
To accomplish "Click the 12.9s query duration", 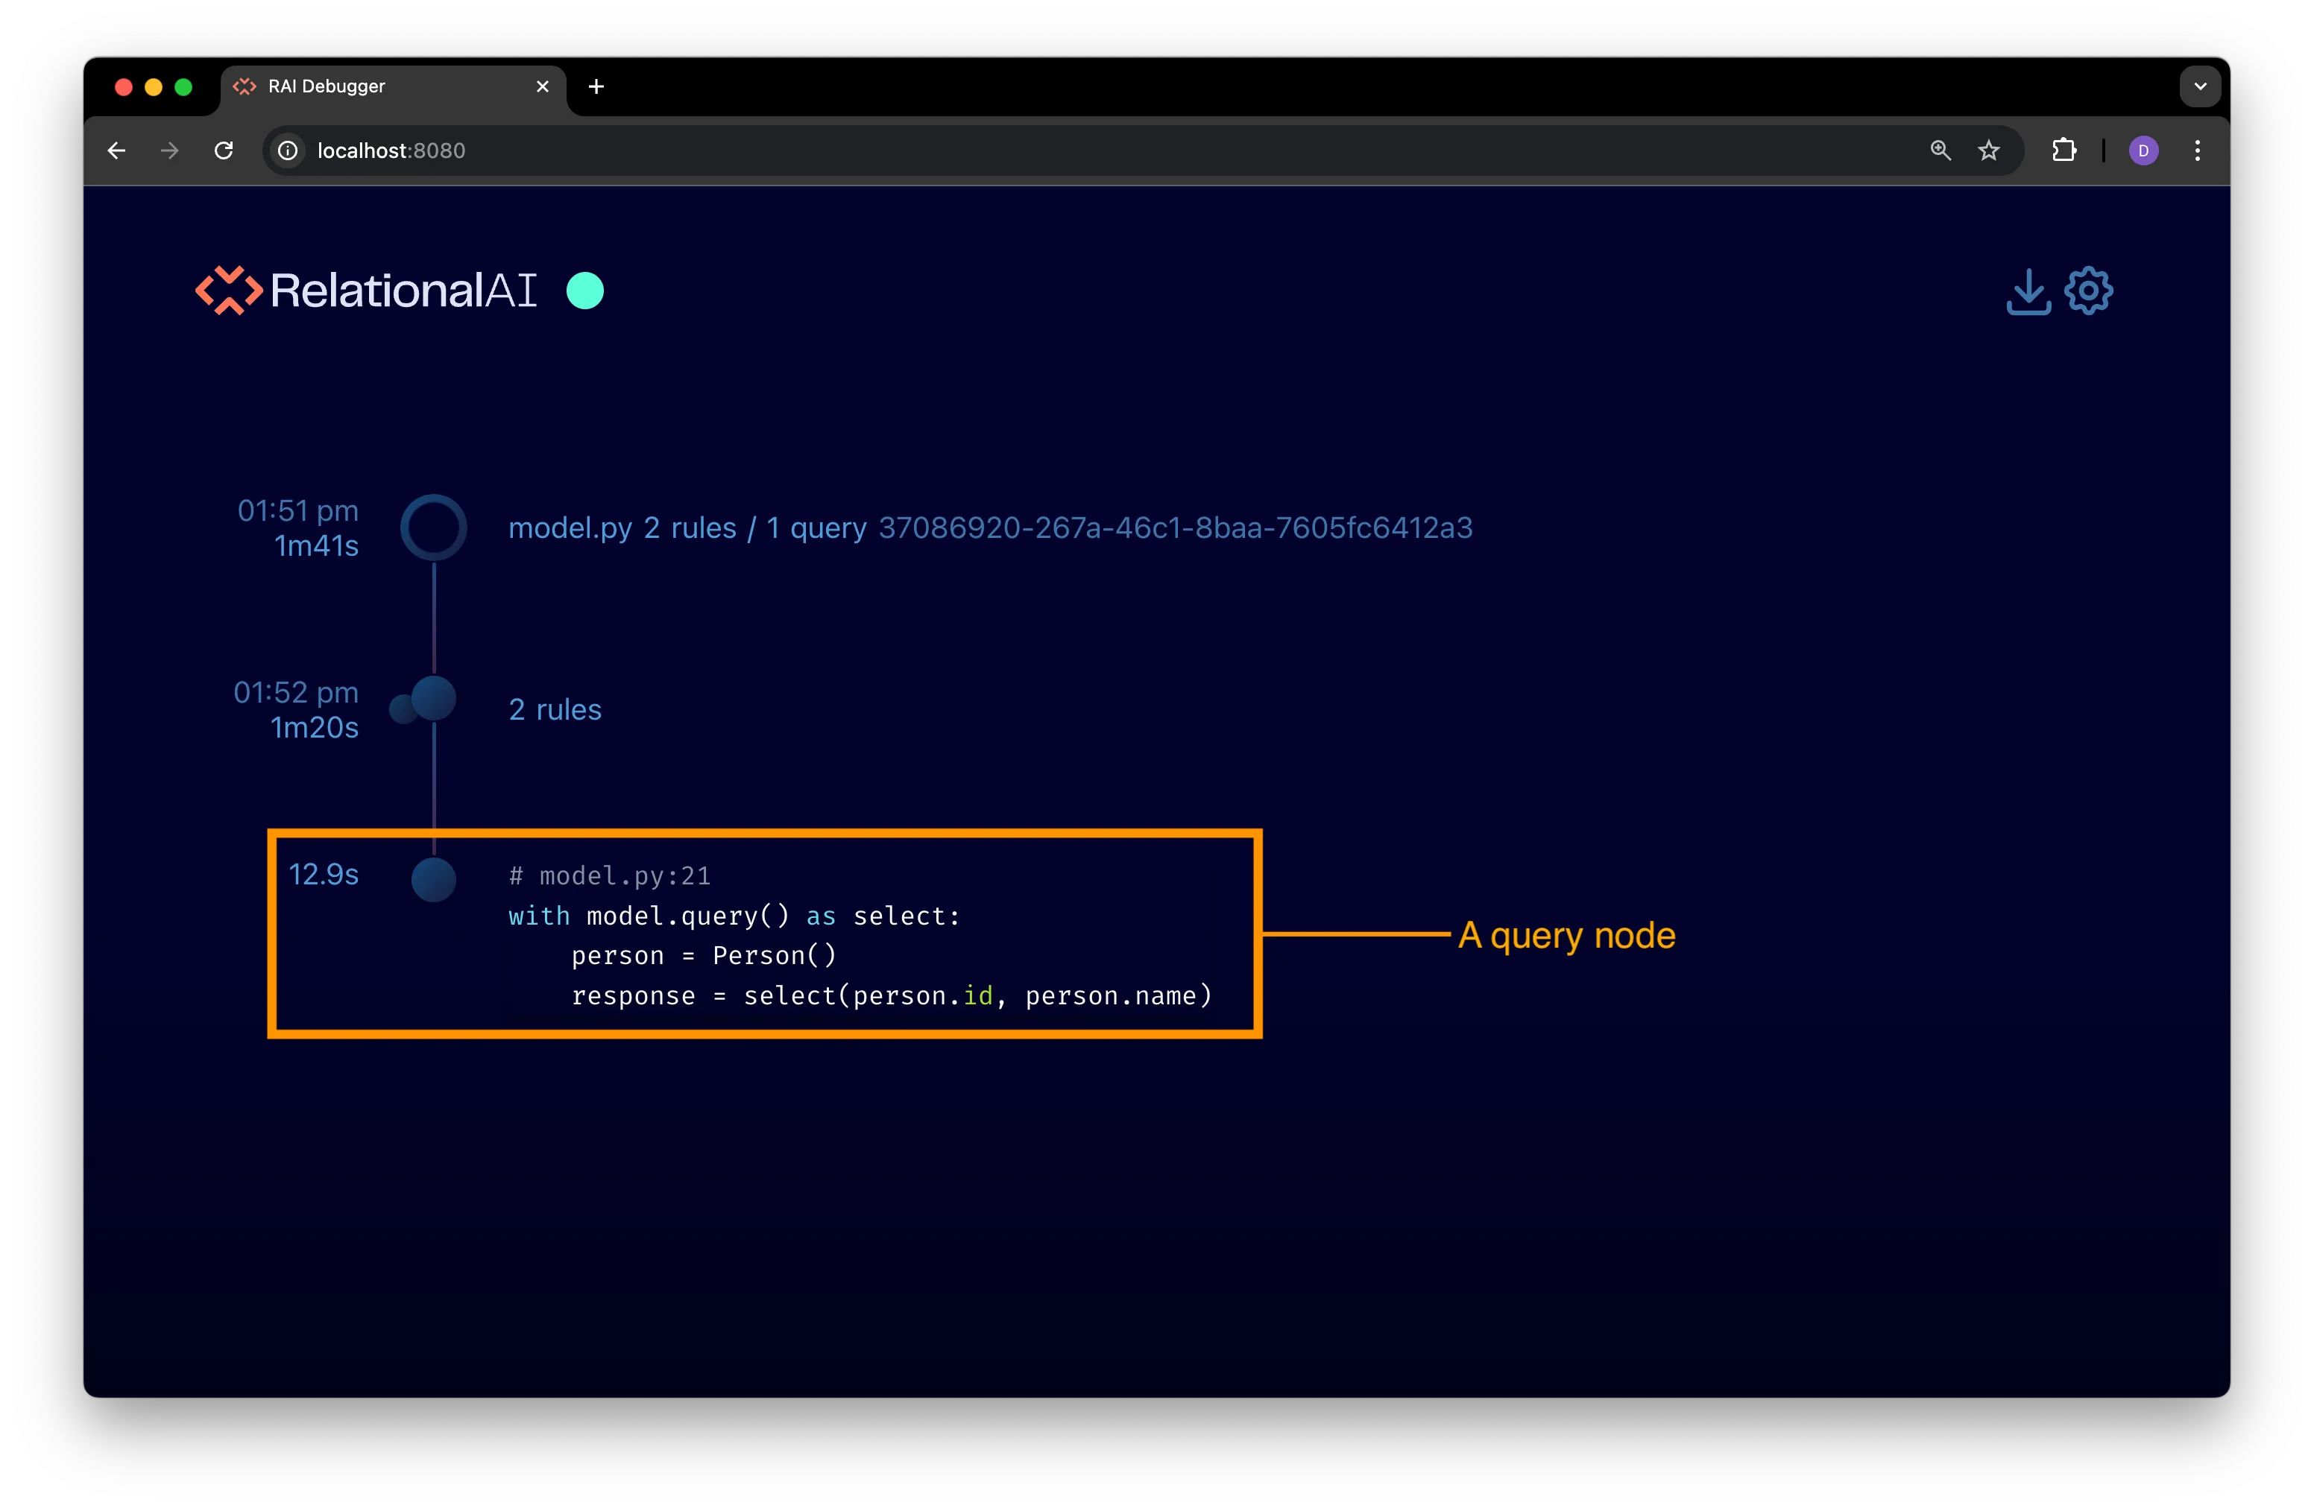I will click(x=324, y=875).
